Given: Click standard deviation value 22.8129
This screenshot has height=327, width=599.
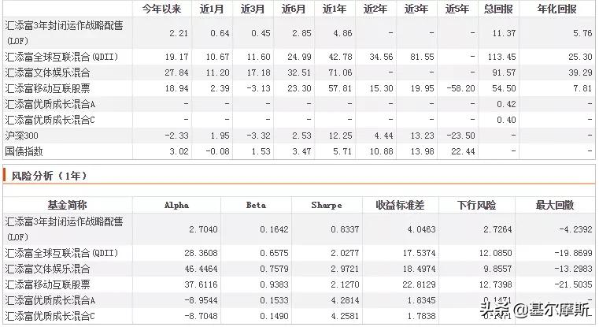Looking at the screenshot, I should tap(419, 284).
